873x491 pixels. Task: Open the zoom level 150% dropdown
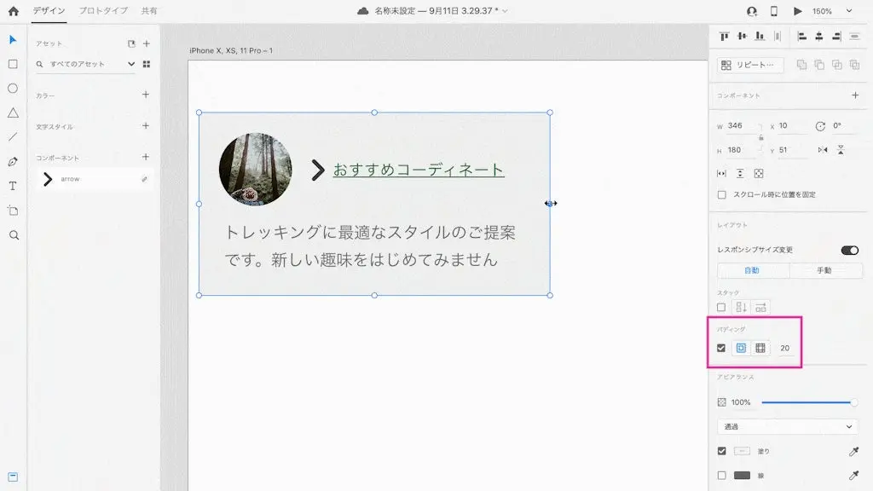832,11
